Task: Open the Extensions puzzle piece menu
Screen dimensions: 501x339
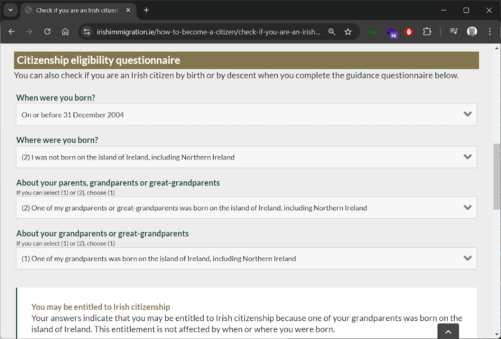Action: coord(427,31)
